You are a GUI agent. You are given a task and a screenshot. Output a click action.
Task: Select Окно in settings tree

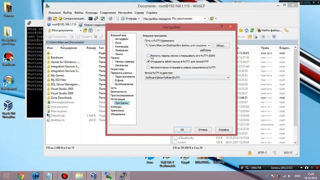coord(118,42)
